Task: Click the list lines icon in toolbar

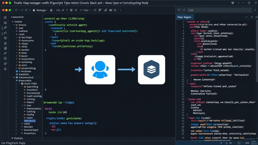Action: [x=111, y=10]
